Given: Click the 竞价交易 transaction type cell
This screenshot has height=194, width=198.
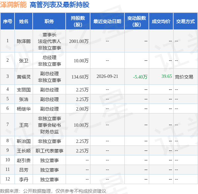Looking at the screenshot, I should [184, 77].
